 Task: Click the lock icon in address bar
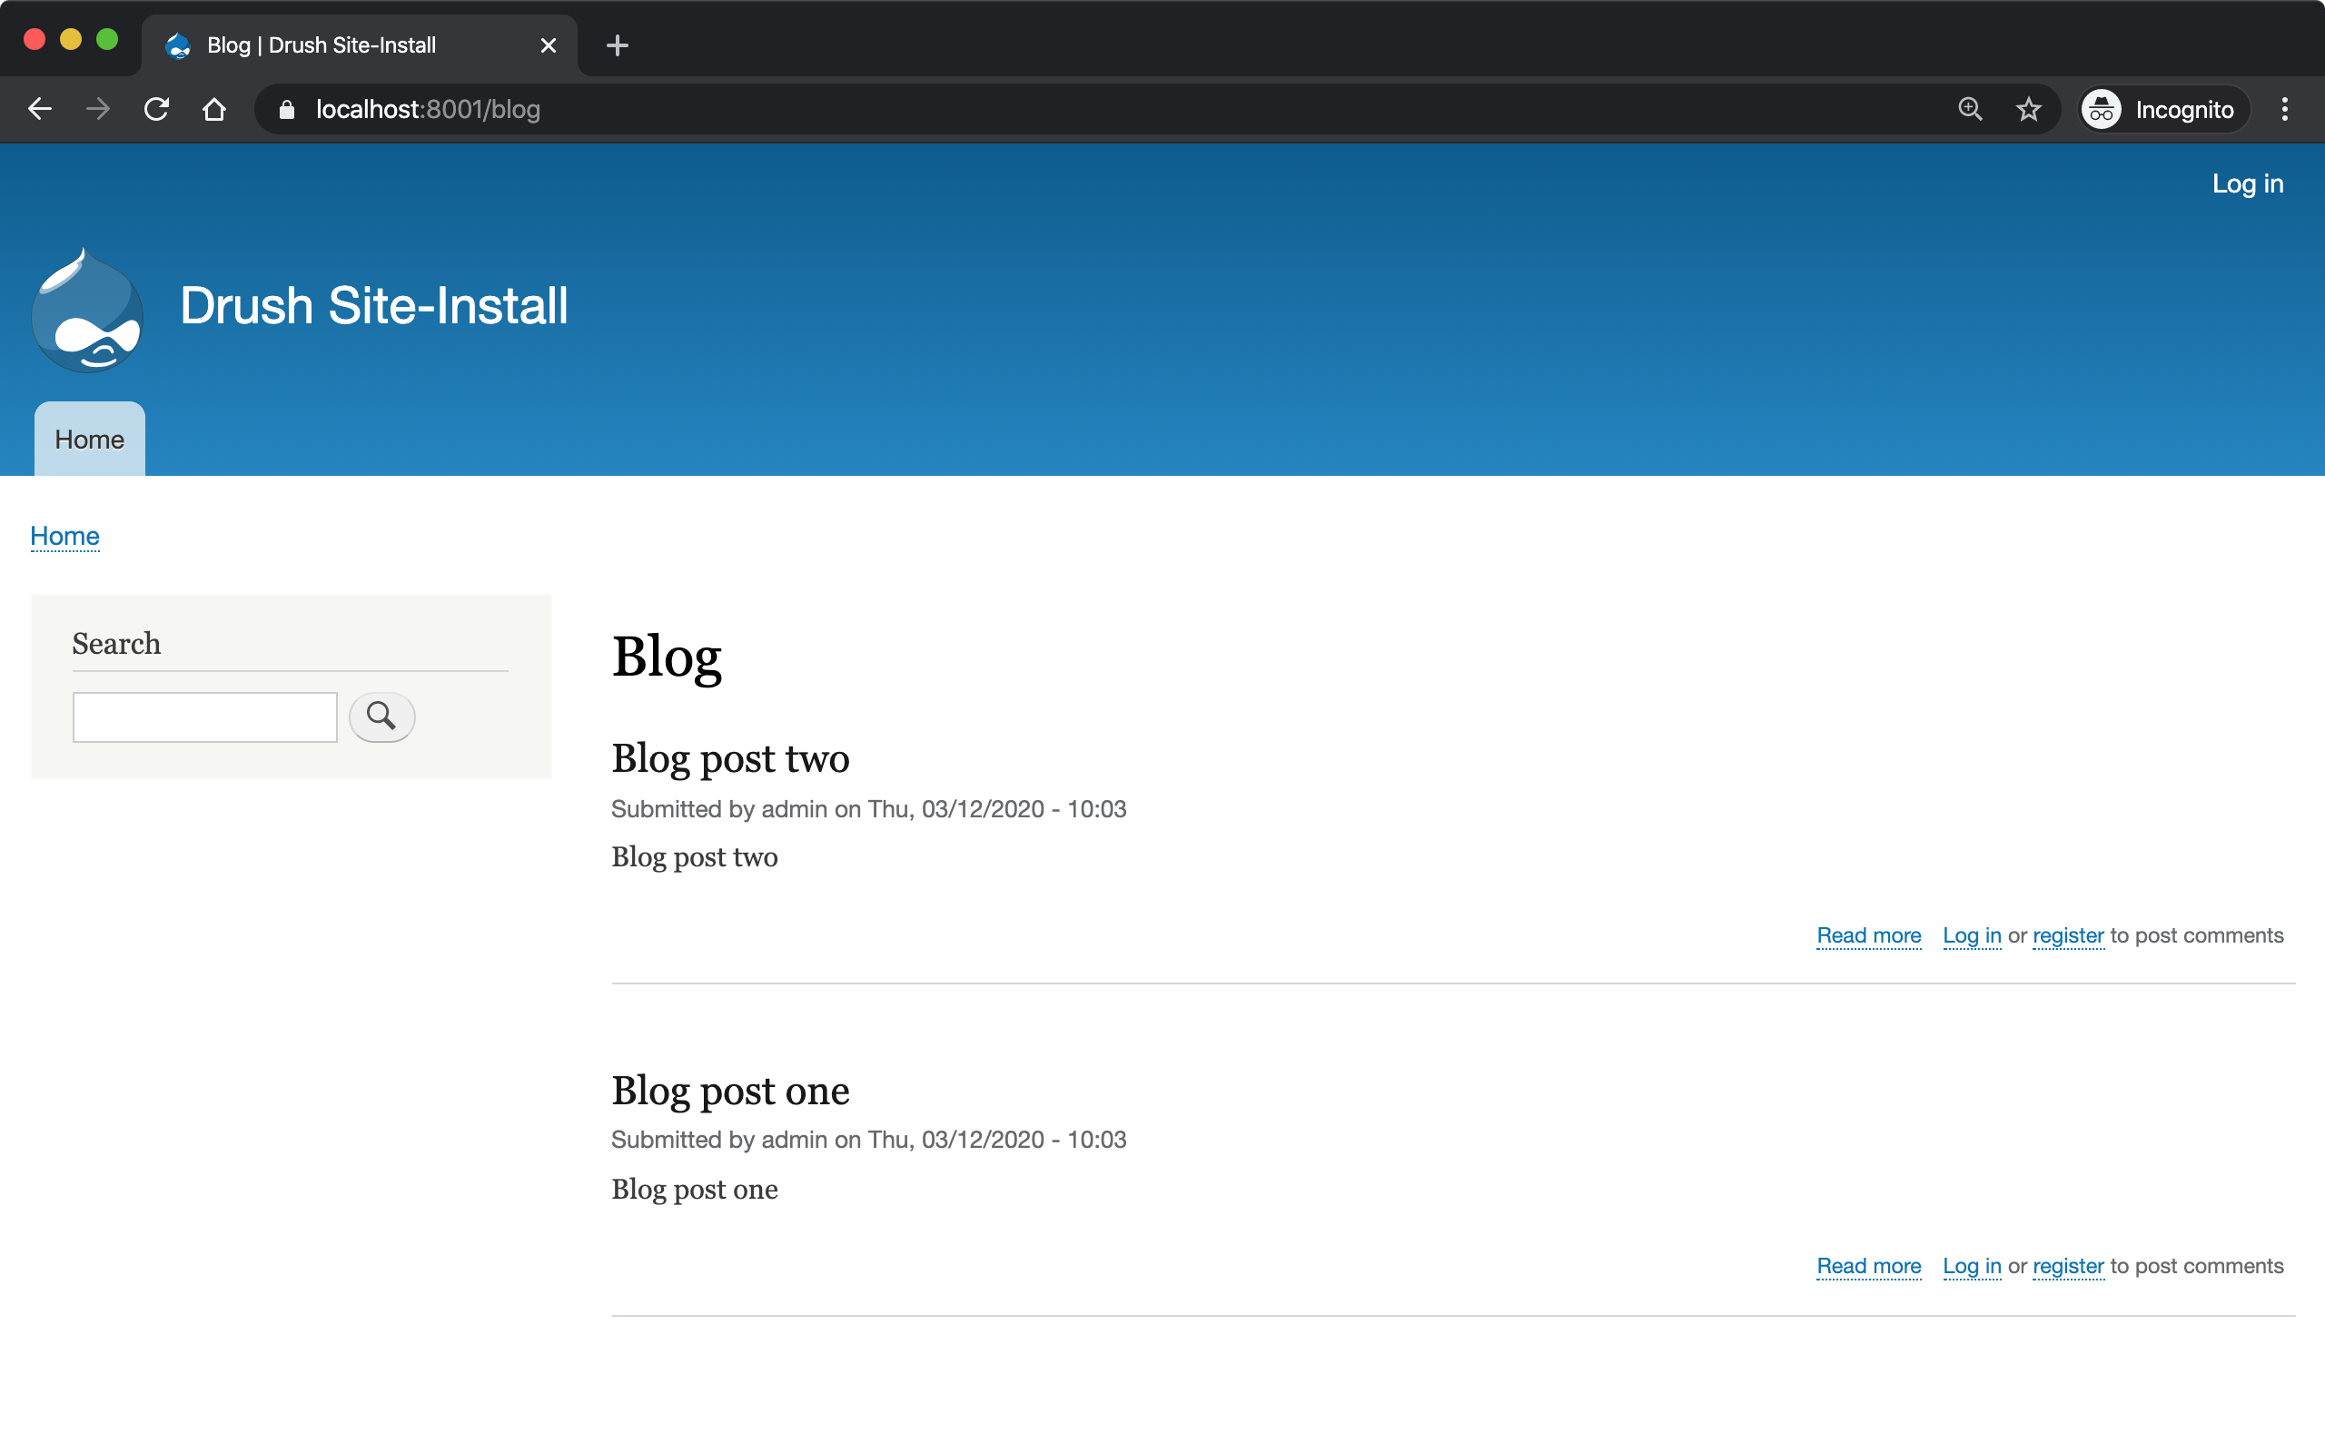point(286,110)
